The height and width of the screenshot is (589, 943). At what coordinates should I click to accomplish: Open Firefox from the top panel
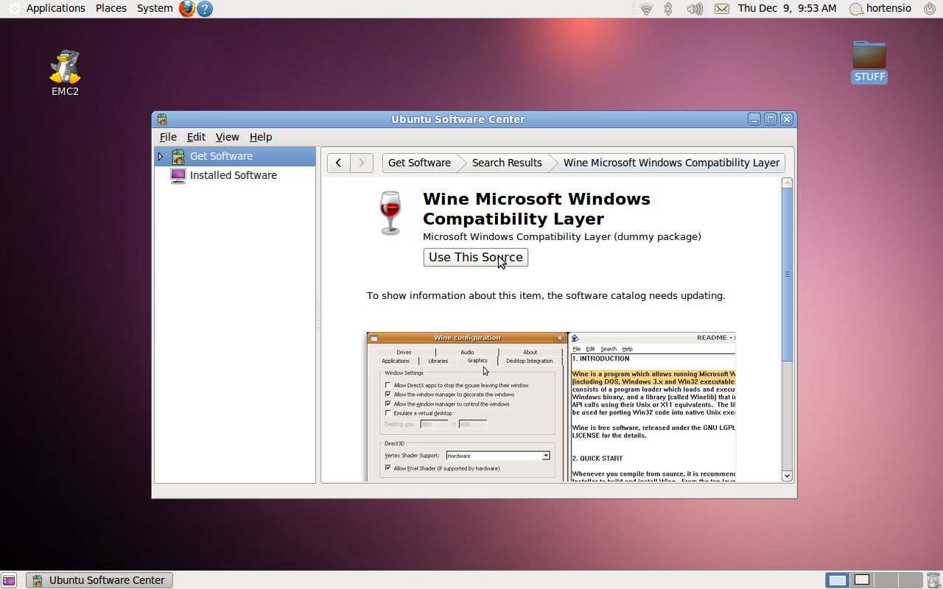pos(187,9)
